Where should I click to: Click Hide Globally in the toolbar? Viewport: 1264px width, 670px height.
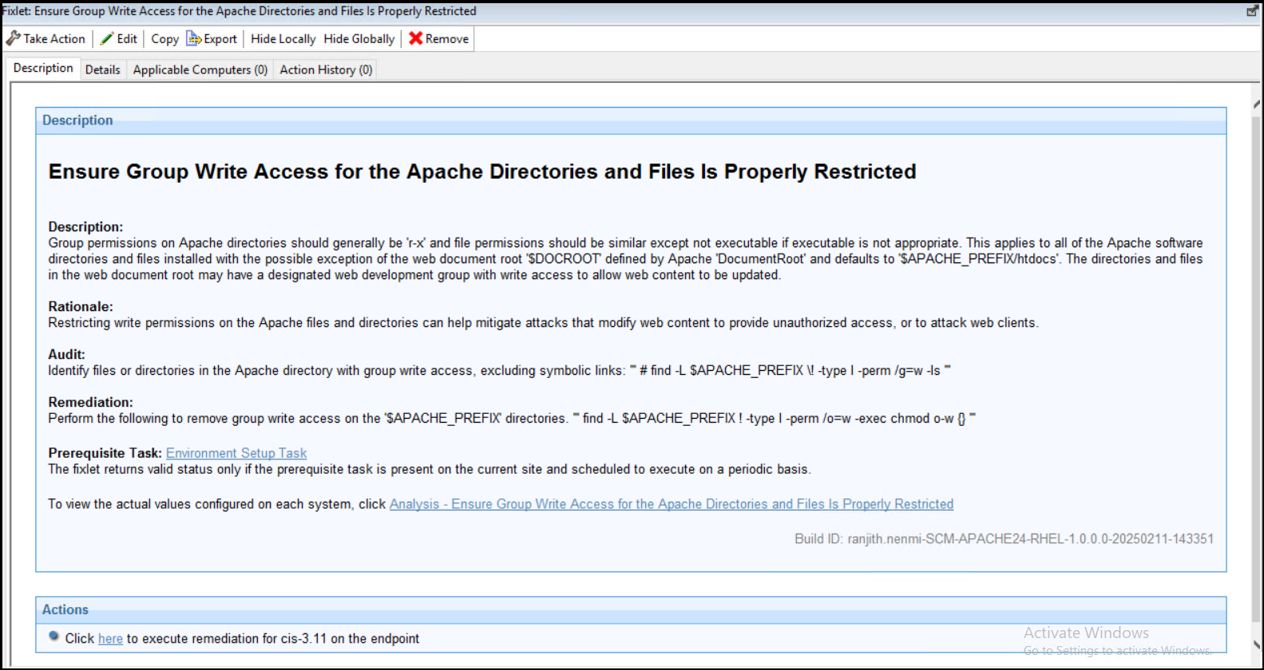coord(359,38)
